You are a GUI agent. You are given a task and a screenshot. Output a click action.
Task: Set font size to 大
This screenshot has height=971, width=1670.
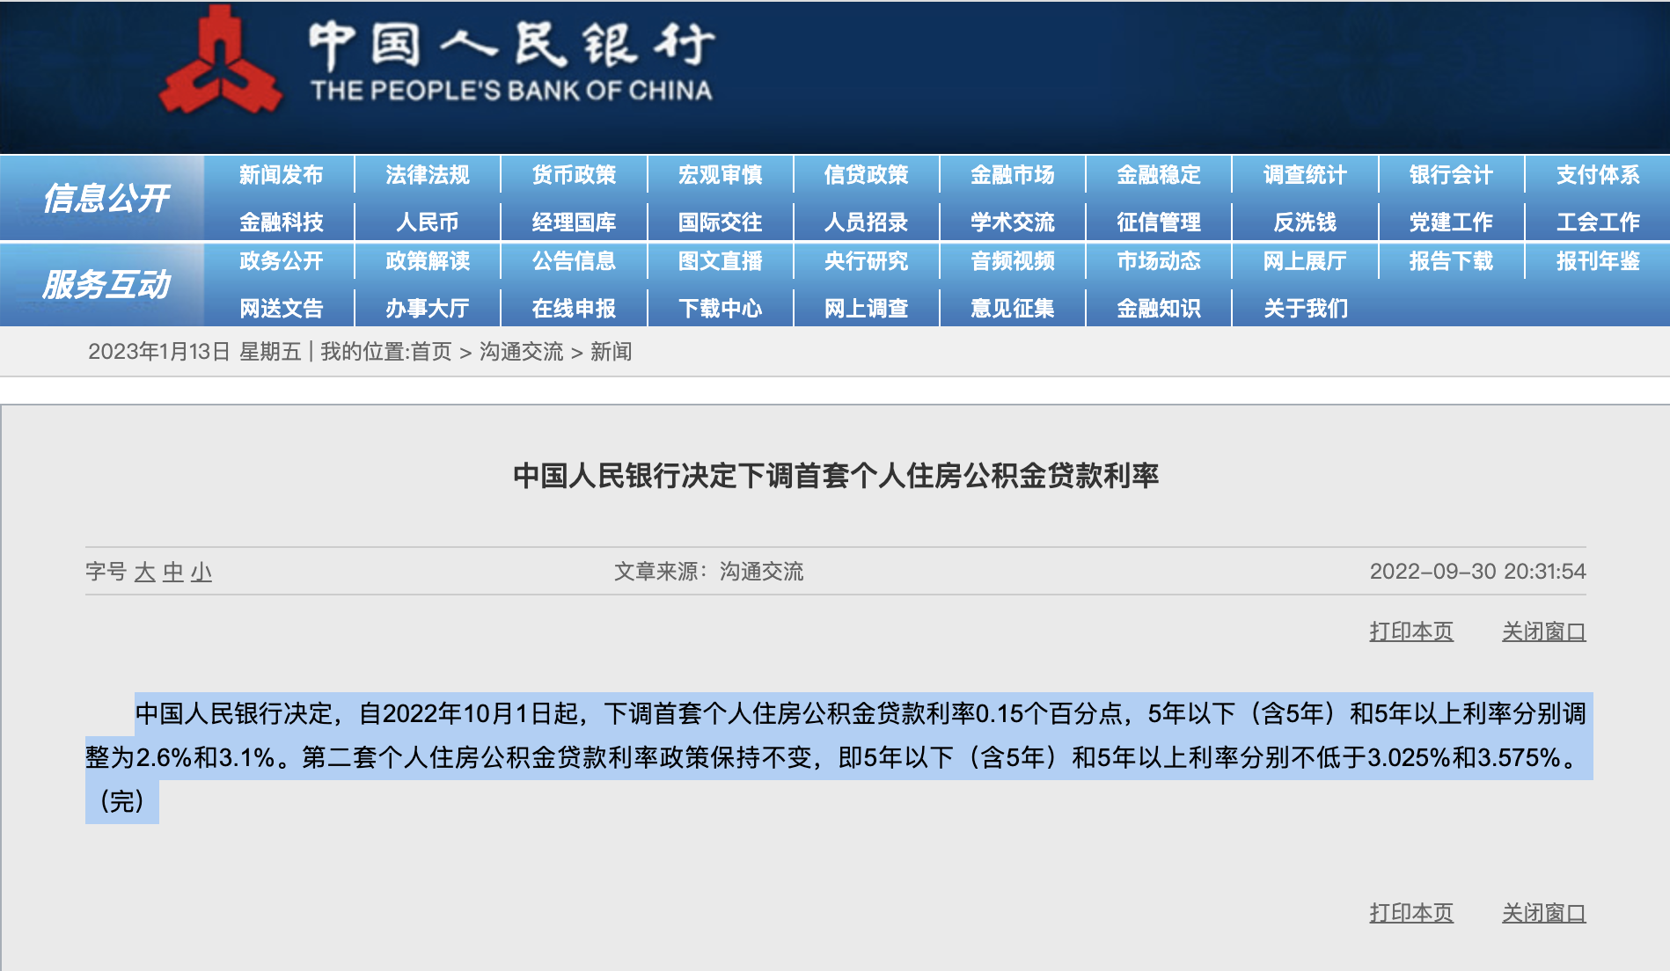click(145, 573)
